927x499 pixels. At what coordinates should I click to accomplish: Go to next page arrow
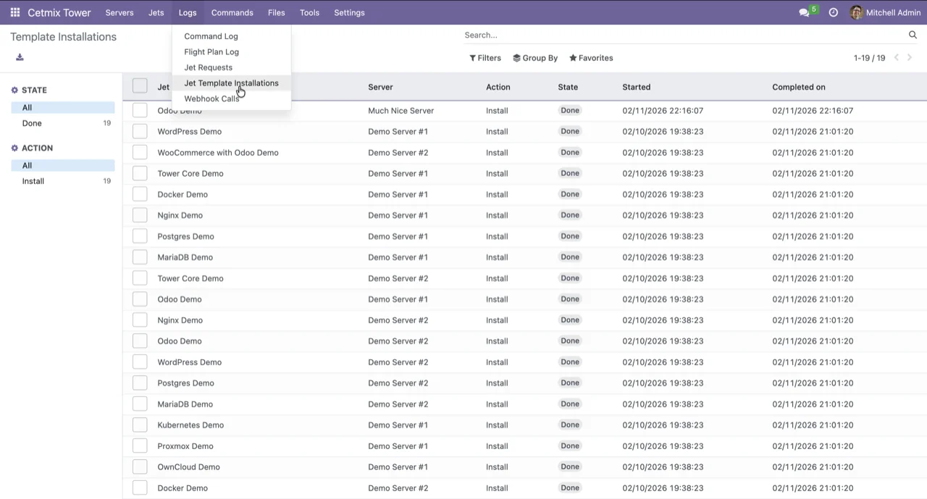tap(910, 58)
